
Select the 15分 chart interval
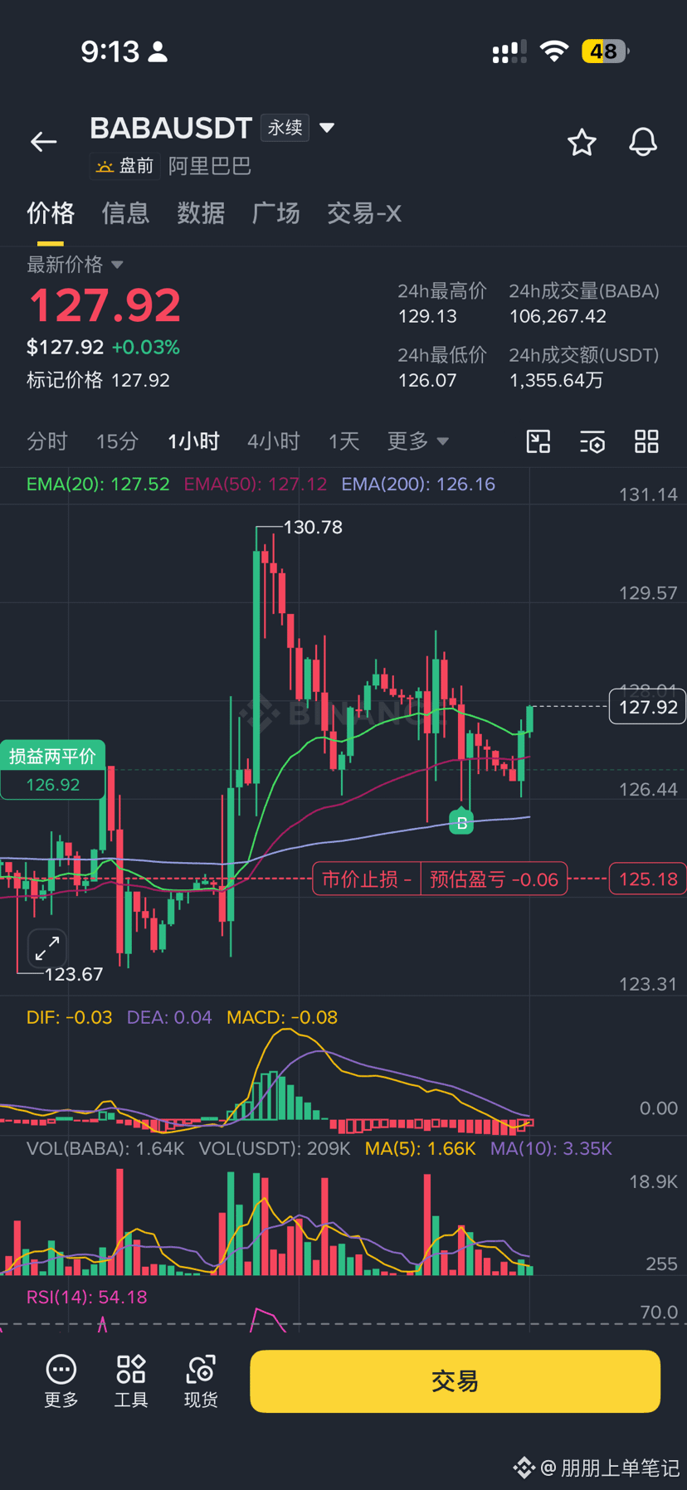(117, 441)
